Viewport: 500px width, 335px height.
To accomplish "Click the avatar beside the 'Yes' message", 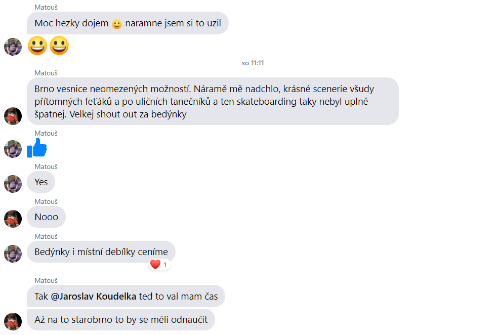I will tap(13, 184).
